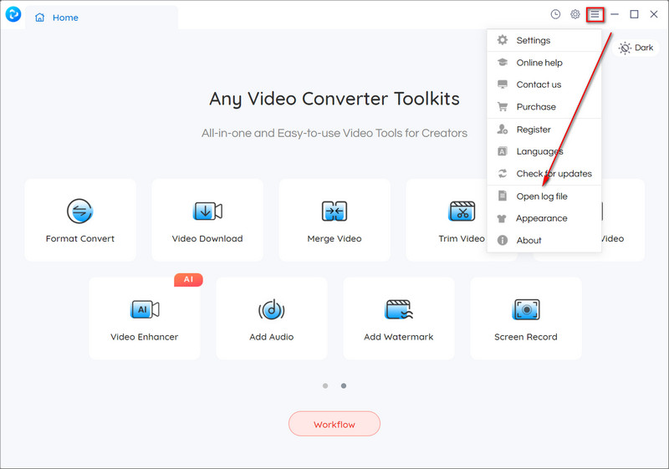This screenshot has height=469, width=669.
Task: Select Contact us menu entry
Action: click(x=544, y=84)
